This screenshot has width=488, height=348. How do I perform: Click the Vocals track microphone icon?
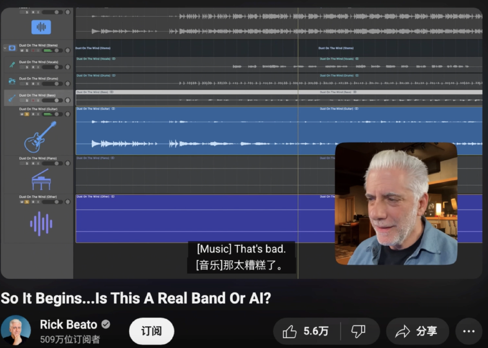coord(12,65)
